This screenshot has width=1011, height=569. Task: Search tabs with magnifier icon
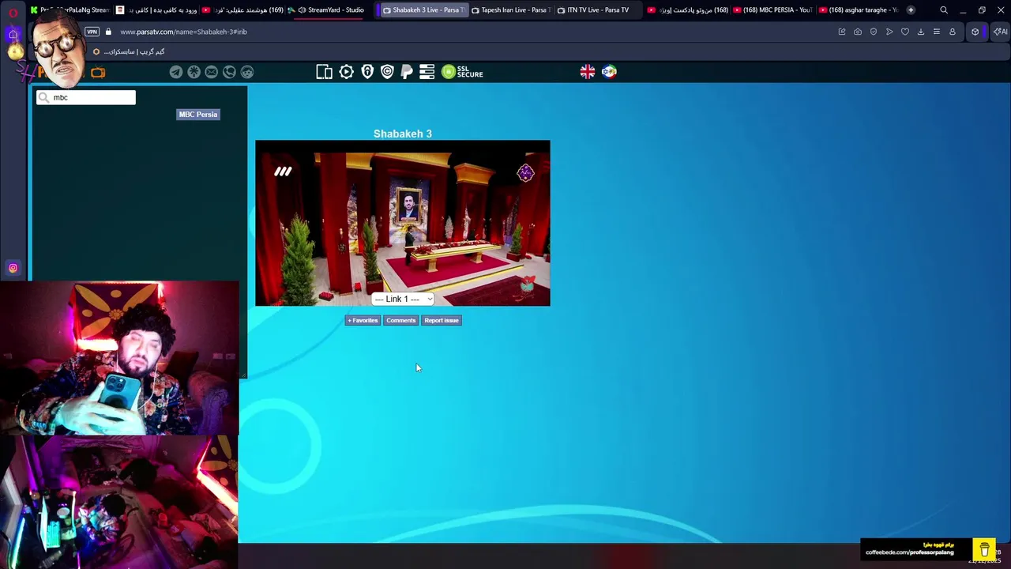[944, 10]
